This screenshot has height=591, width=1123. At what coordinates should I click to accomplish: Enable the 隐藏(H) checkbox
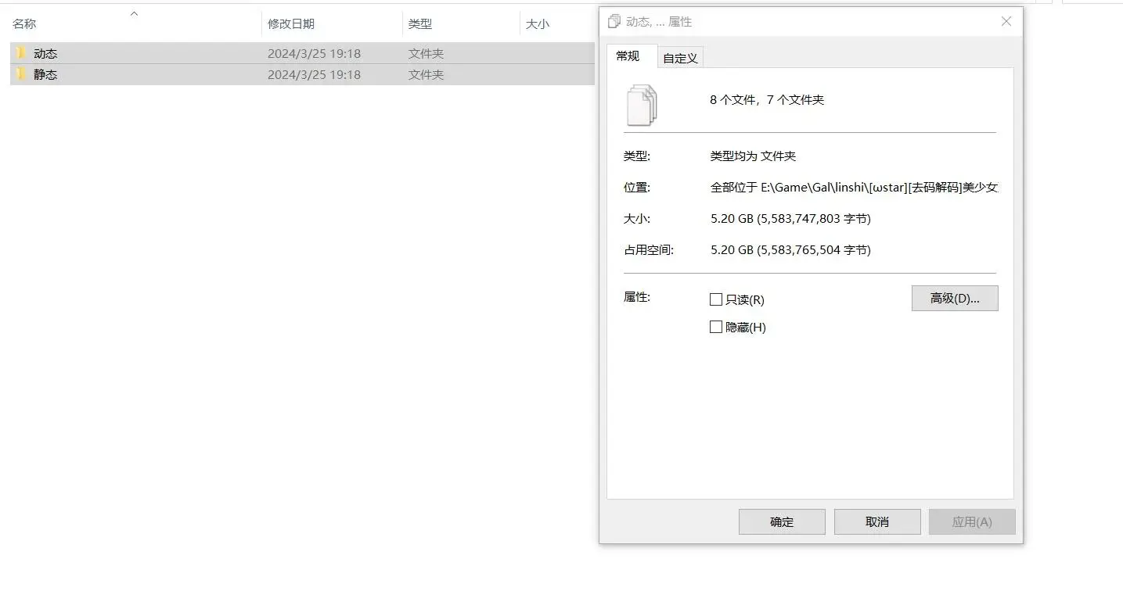tap(715, 328)
